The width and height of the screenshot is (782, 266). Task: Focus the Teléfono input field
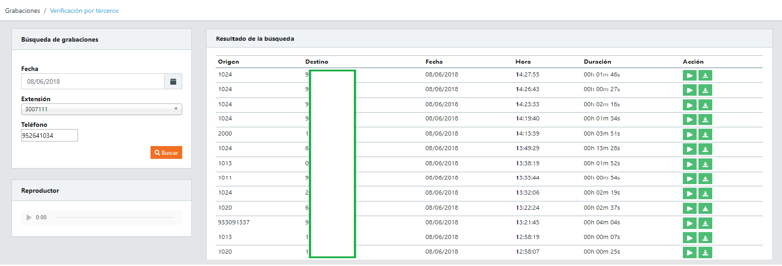tap(50, 136)
